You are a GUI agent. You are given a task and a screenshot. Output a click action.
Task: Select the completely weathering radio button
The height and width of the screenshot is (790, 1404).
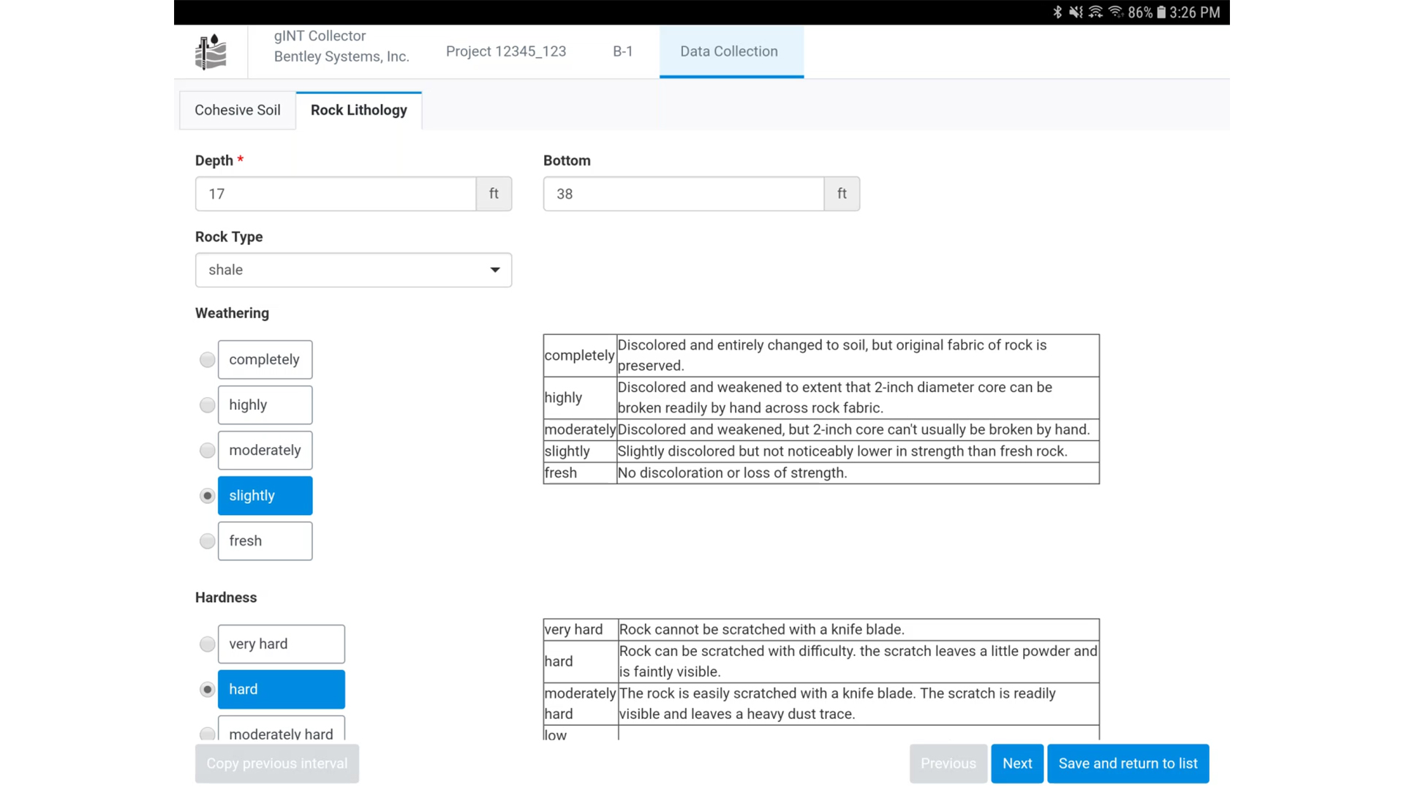[x=208, y=360]
